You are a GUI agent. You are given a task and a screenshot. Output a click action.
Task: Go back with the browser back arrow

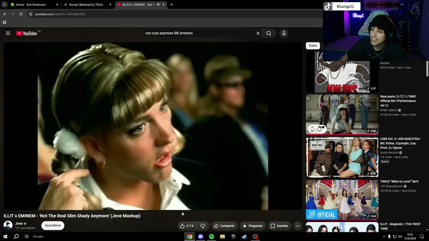coord(5,14)
